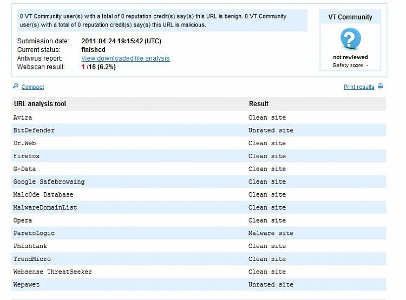Click the Webscan result label

click(x=41, y=67)
